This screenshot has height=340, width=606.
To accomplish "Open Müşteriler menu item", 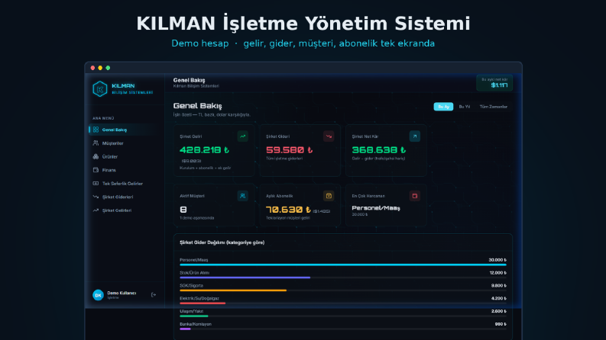I will (125, 143).
